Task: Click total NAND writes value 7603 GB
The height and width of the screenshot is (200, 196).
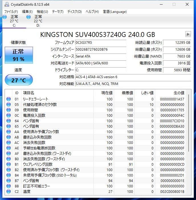Action: (177, 56)
